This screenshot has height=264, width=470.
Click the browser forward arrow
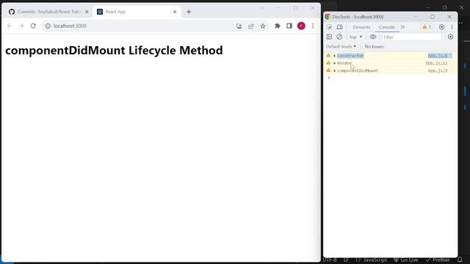tap(21, 26)
